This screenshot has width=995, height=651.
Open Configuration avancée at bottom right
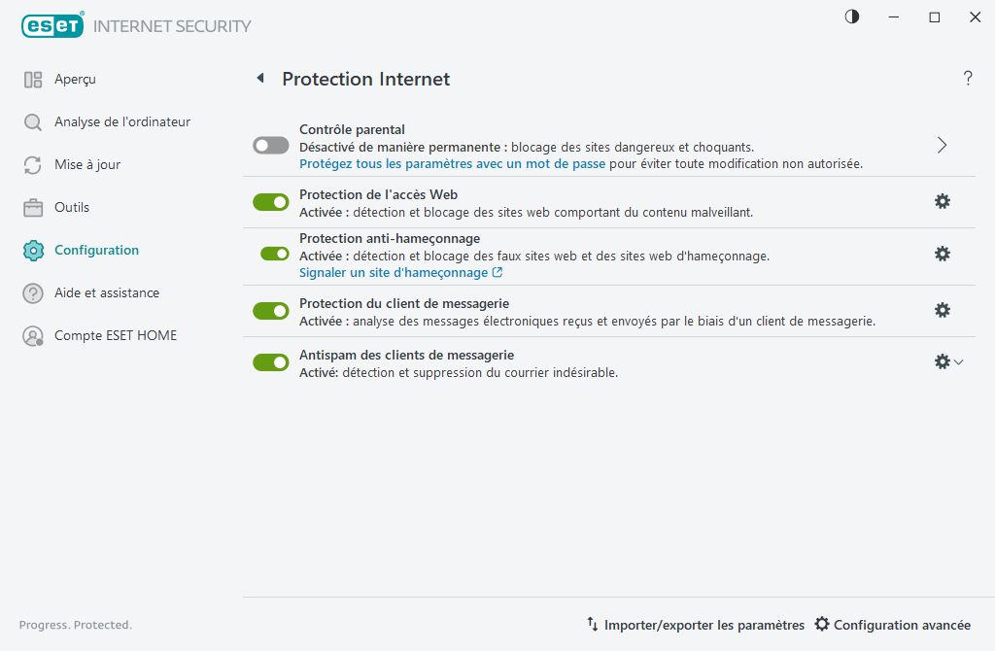tap(892, 625)
